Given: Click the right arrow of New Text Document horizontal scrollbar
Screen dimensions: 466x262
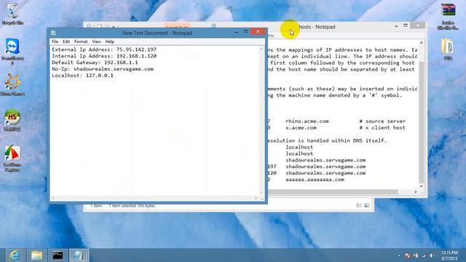Looking at the screenshot, I should pyautogui.click(x=256, y=198).
